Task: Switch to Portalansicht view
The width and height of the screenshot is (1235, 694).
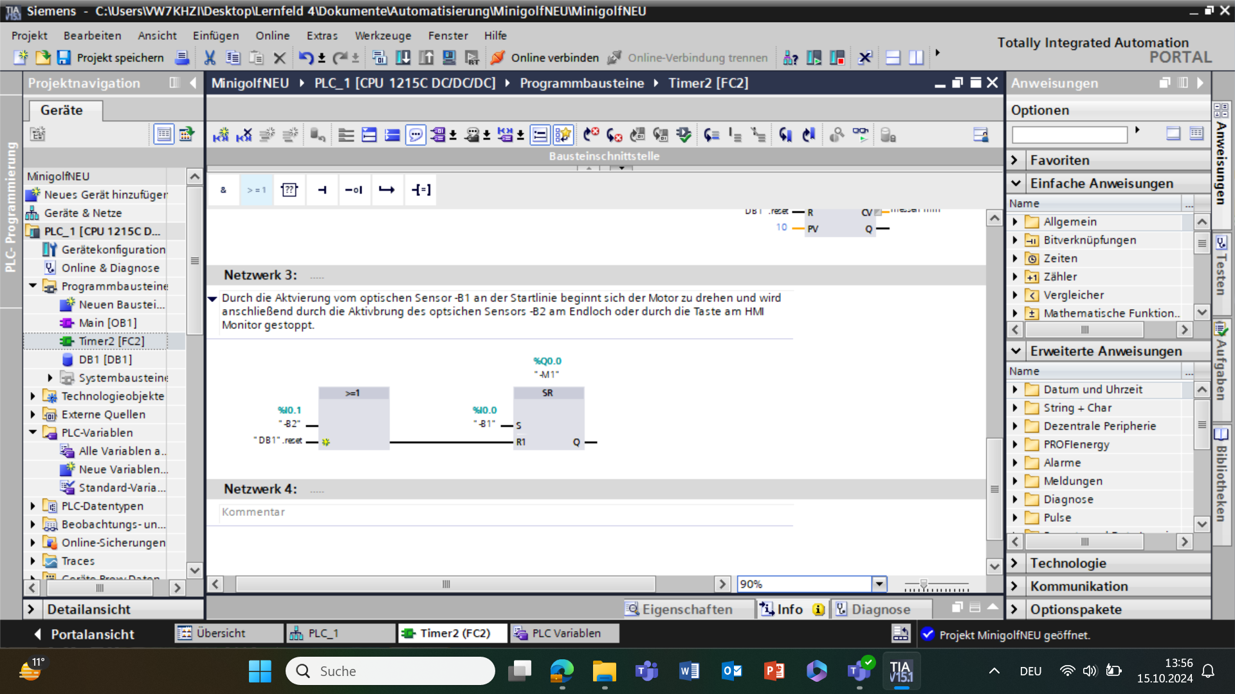Action: tap(84, 634)
